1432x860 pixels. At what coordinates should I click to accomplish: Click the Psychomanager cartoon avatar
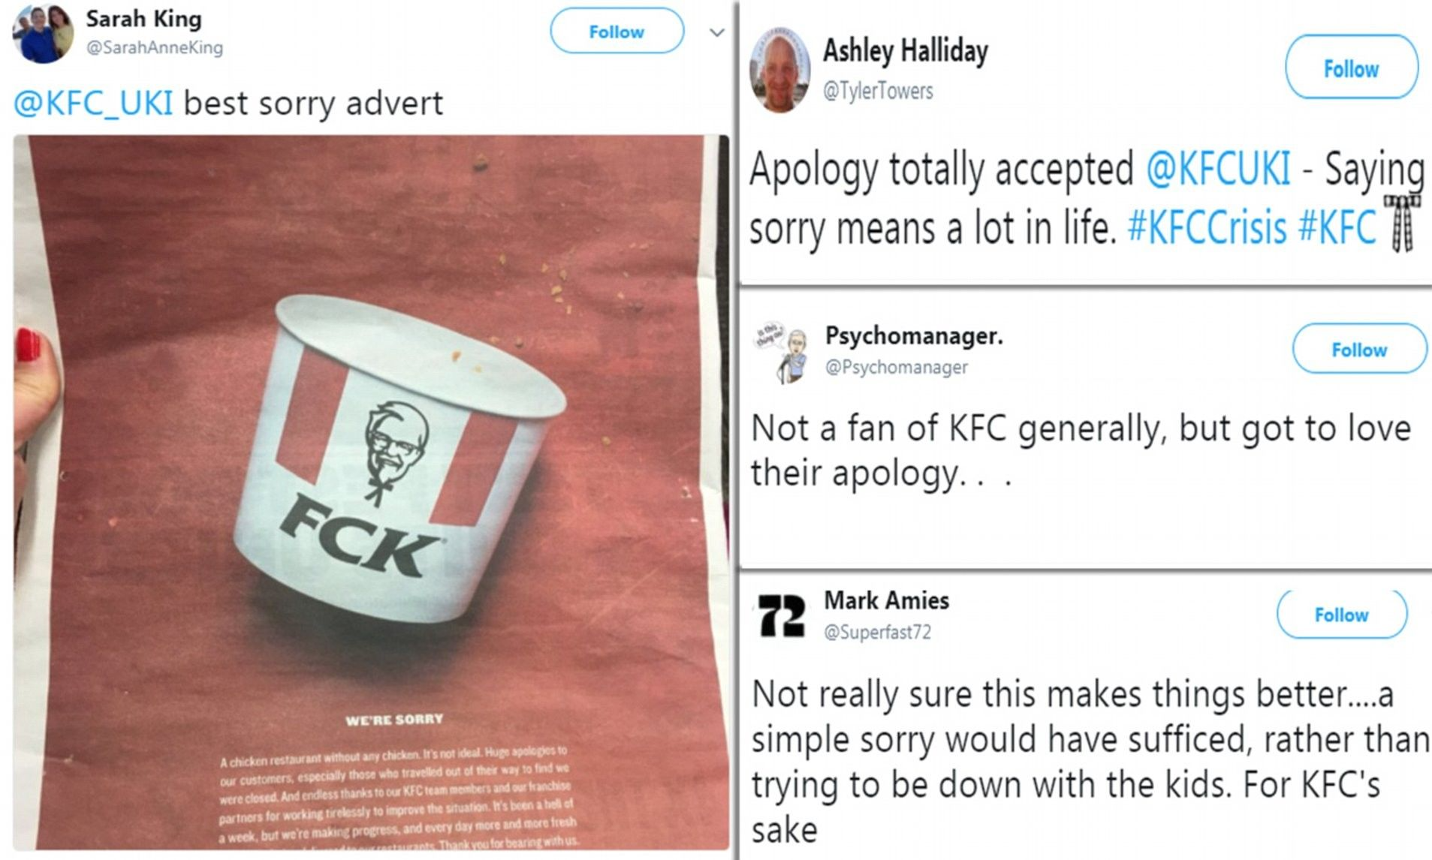[782, 353]
